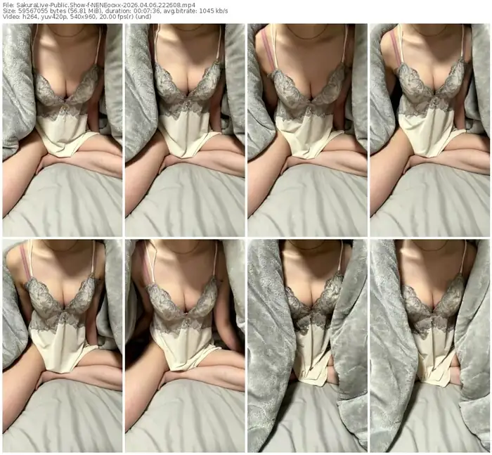Click the fourth thumbnail in the top row

coord(429,130)
